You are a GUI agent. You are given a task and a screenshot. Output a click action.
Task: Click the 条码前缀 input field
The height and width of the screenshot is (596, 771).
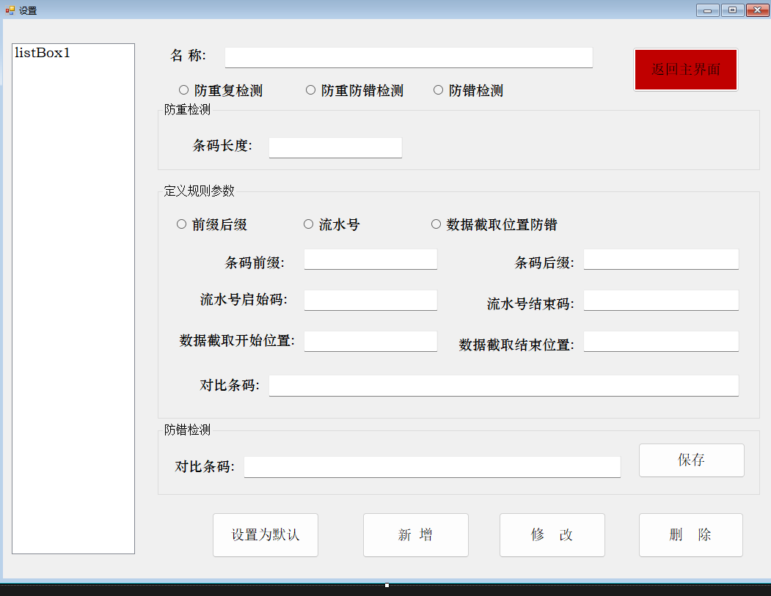(x=370, y=260)
